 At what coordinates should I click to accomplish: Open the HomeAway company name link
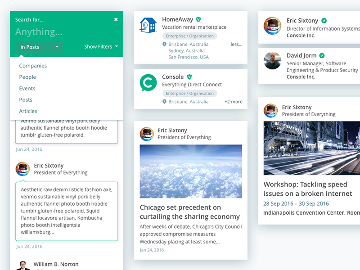click(x=177, y=19)
